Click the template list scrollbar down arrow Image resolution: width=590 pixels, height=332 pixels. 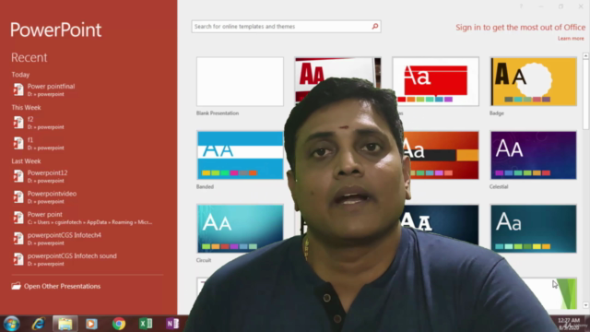(585, 305)
